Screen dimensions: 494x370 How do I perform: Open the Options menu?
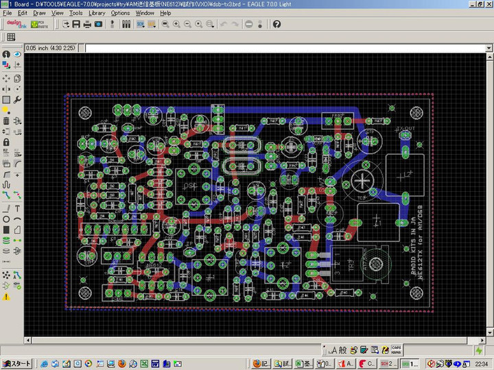pyautogui.click(x=120, y=13)
